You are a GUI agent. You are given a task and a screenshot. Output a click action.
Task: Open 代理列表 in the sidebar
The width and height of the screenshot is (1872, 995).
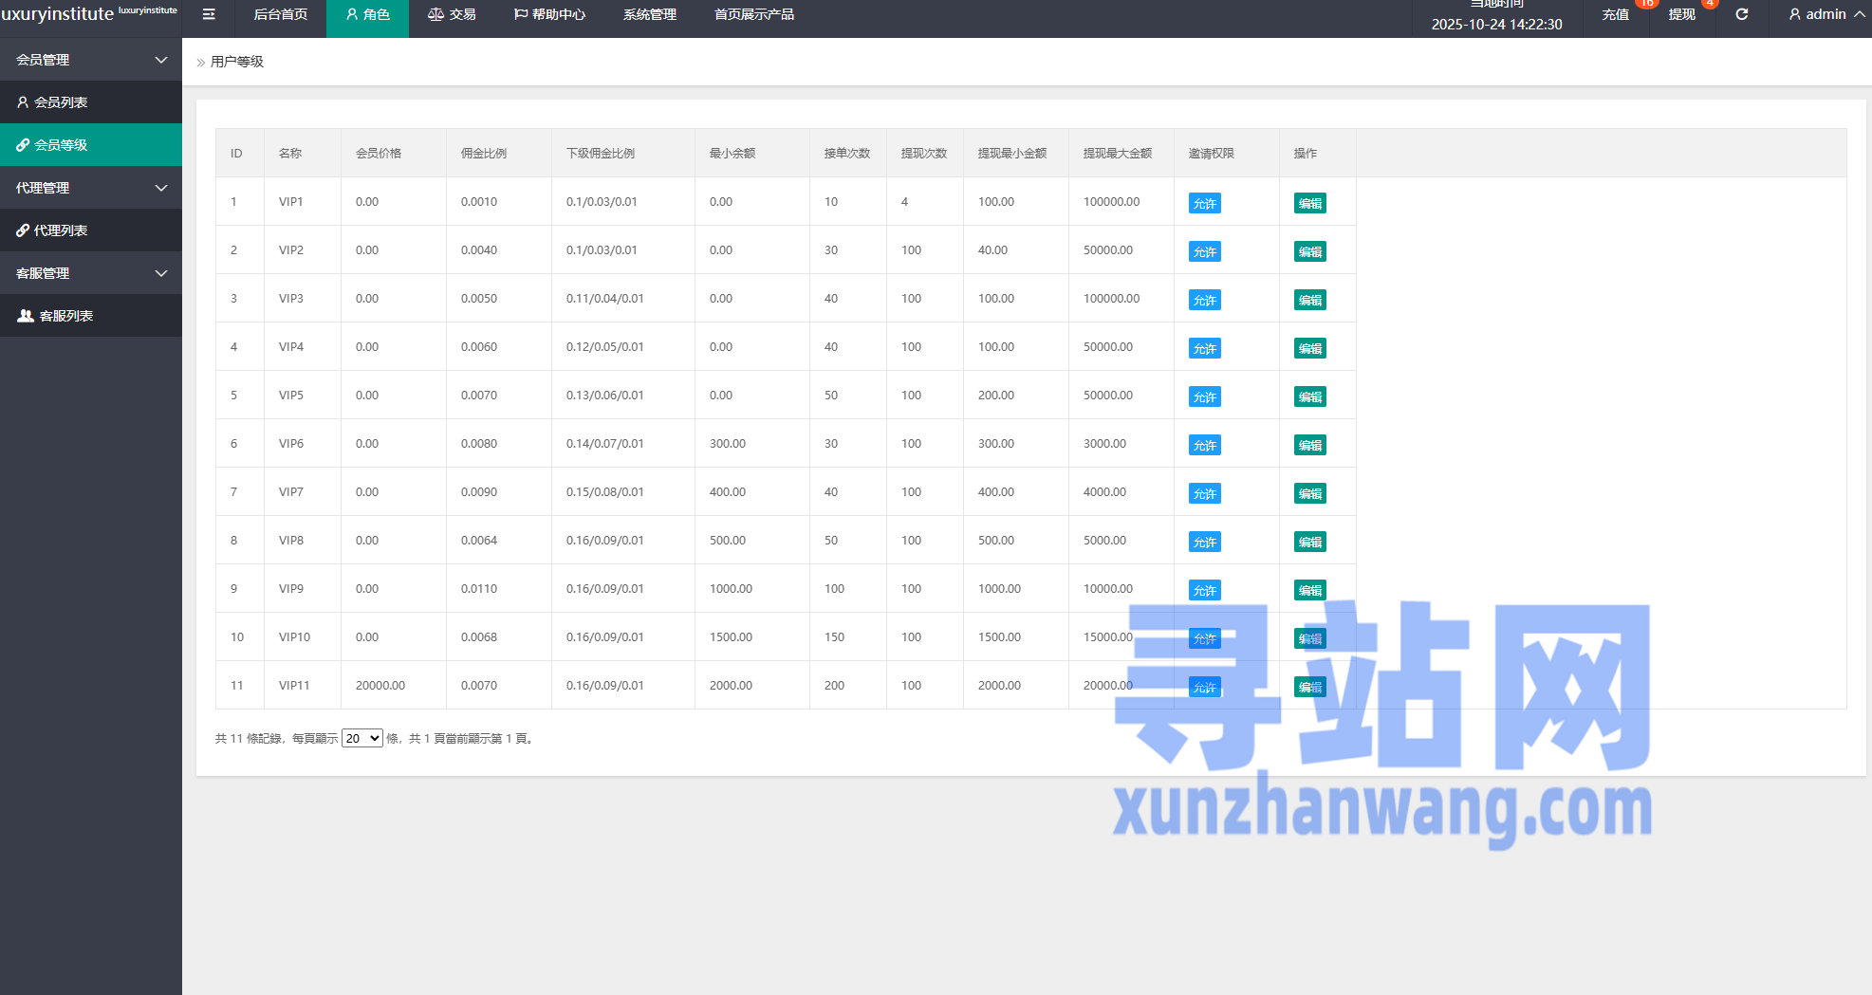61,230
